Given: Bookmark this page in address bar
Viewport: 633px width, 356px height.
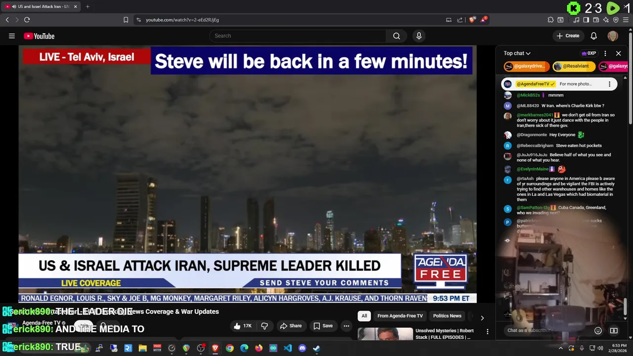Looking at the screenshot, I should coord(126,20).
